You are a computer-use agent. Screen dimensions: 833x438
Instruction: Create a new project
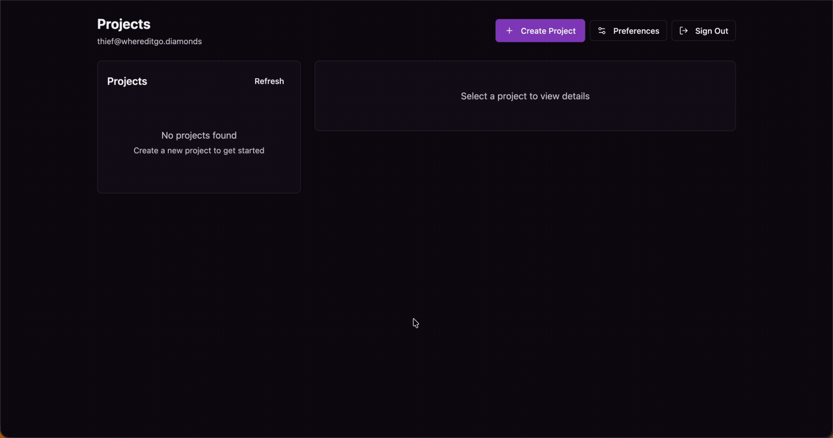540,31
